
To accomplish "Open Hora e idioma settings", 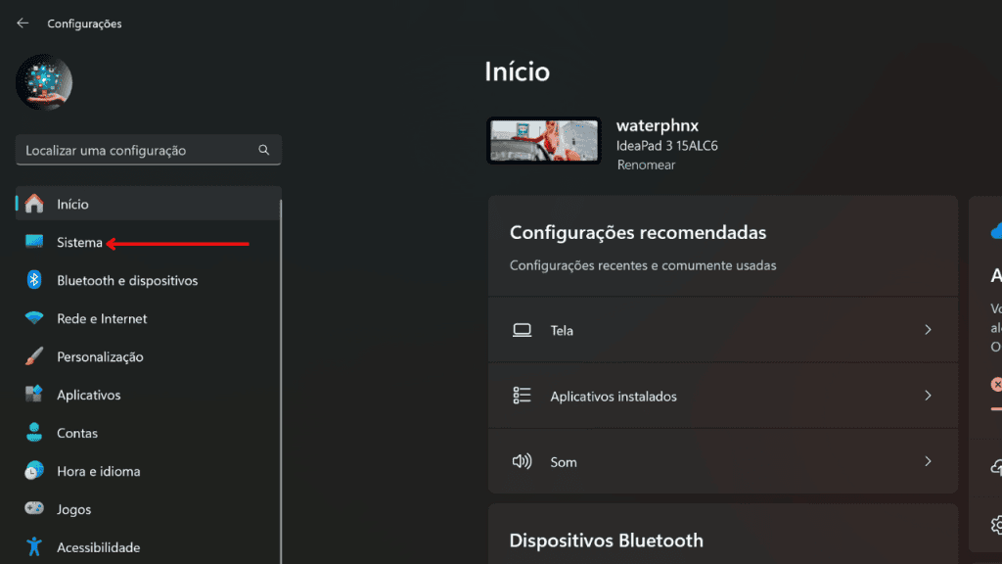I will (33, 471).
